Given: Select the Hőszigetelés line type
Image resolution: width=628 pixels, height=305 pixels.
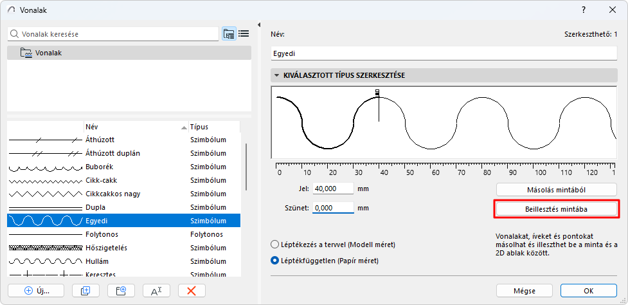Looking at the screenshot, I should [x=124, y=248].
